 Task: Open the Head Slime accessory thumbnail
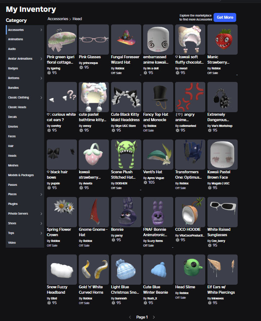click(190, 270)
